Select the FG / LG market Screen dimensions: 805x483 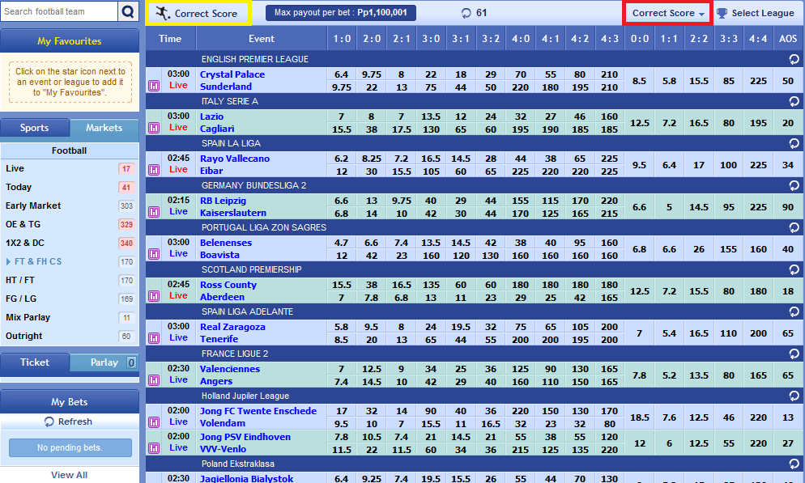[x=70, y=299]
